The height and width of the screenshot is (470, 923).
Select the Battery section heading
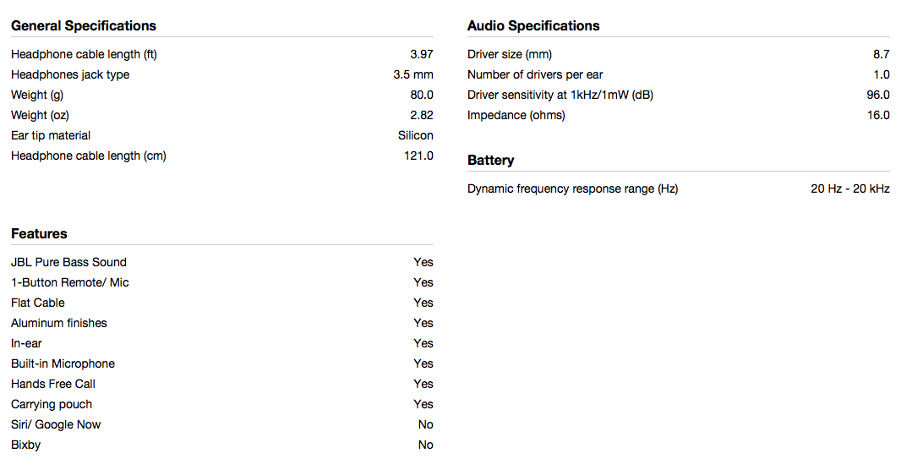tap(490, 161)
